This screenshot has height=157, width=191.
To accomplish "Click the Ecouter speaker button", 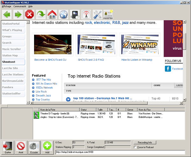I will coord(34,147).
